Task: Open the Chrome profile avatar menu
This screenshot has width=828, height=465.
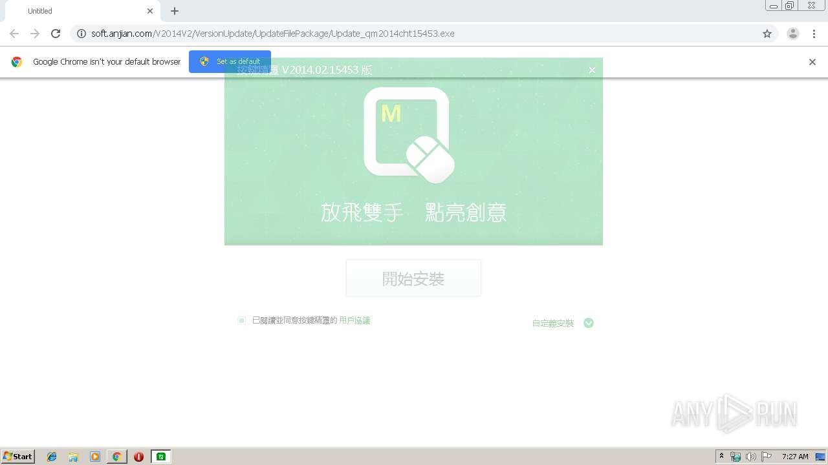Action: point(793,34)
